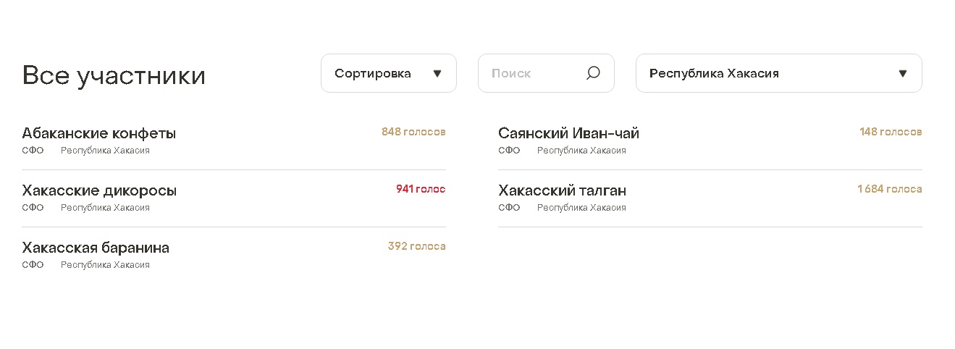Expand the Республика Хакасия region selector
Screen dimensions: 955x349
click(x=779, y=73)
